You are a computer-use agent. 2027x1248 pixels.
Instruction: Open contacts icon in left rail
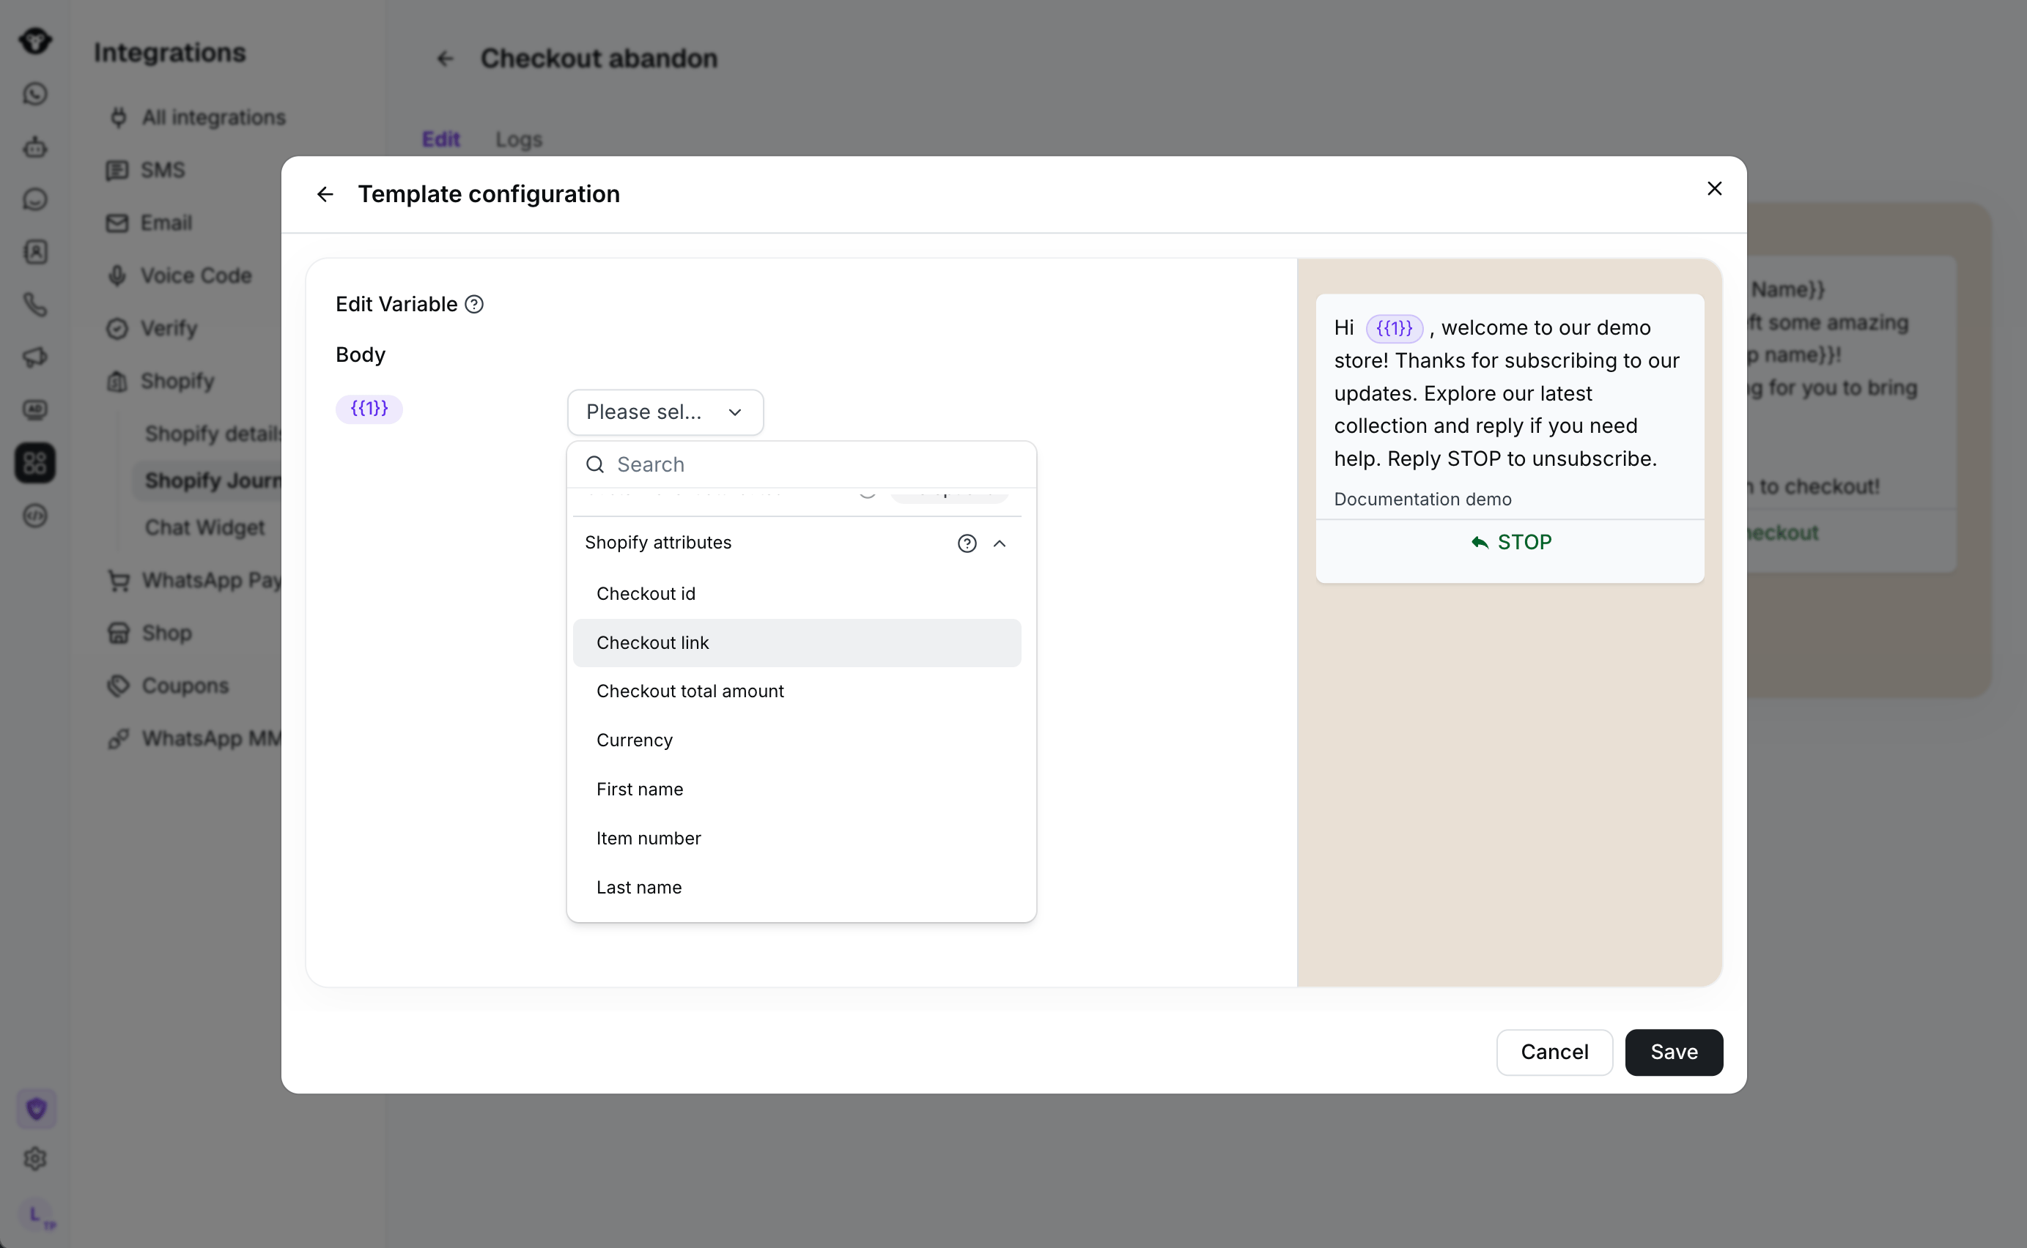tap(34, 252)
